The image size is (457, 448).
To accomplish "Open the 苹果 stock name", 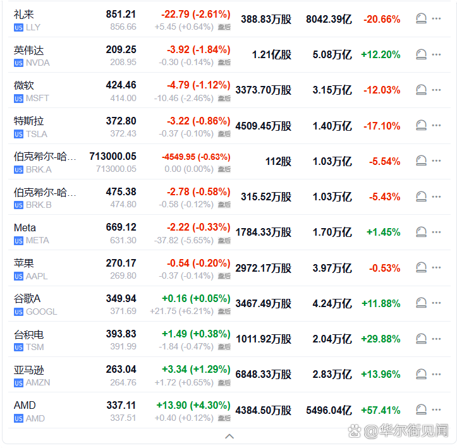I will tap(24, 263).
